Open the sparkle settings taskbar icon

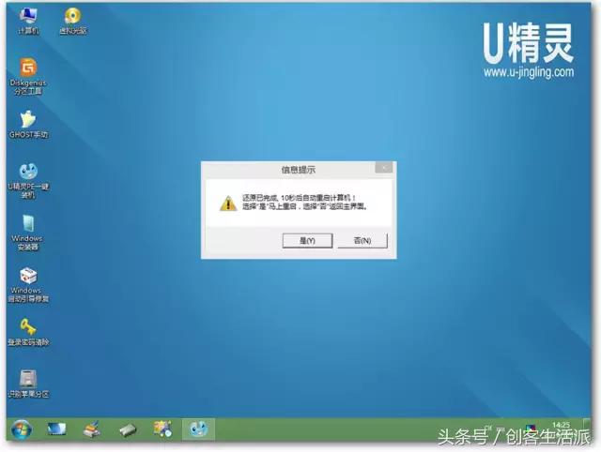click(162, 429)
